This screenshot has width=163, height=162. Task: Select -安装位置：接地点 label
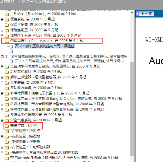(x=25, y=131)
